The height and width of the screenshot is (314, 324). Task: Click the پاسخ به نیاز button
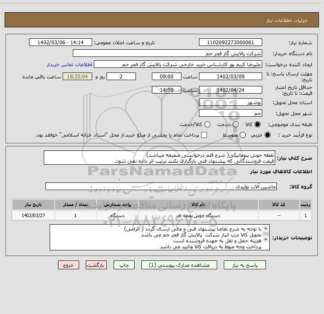pos(245,265)
